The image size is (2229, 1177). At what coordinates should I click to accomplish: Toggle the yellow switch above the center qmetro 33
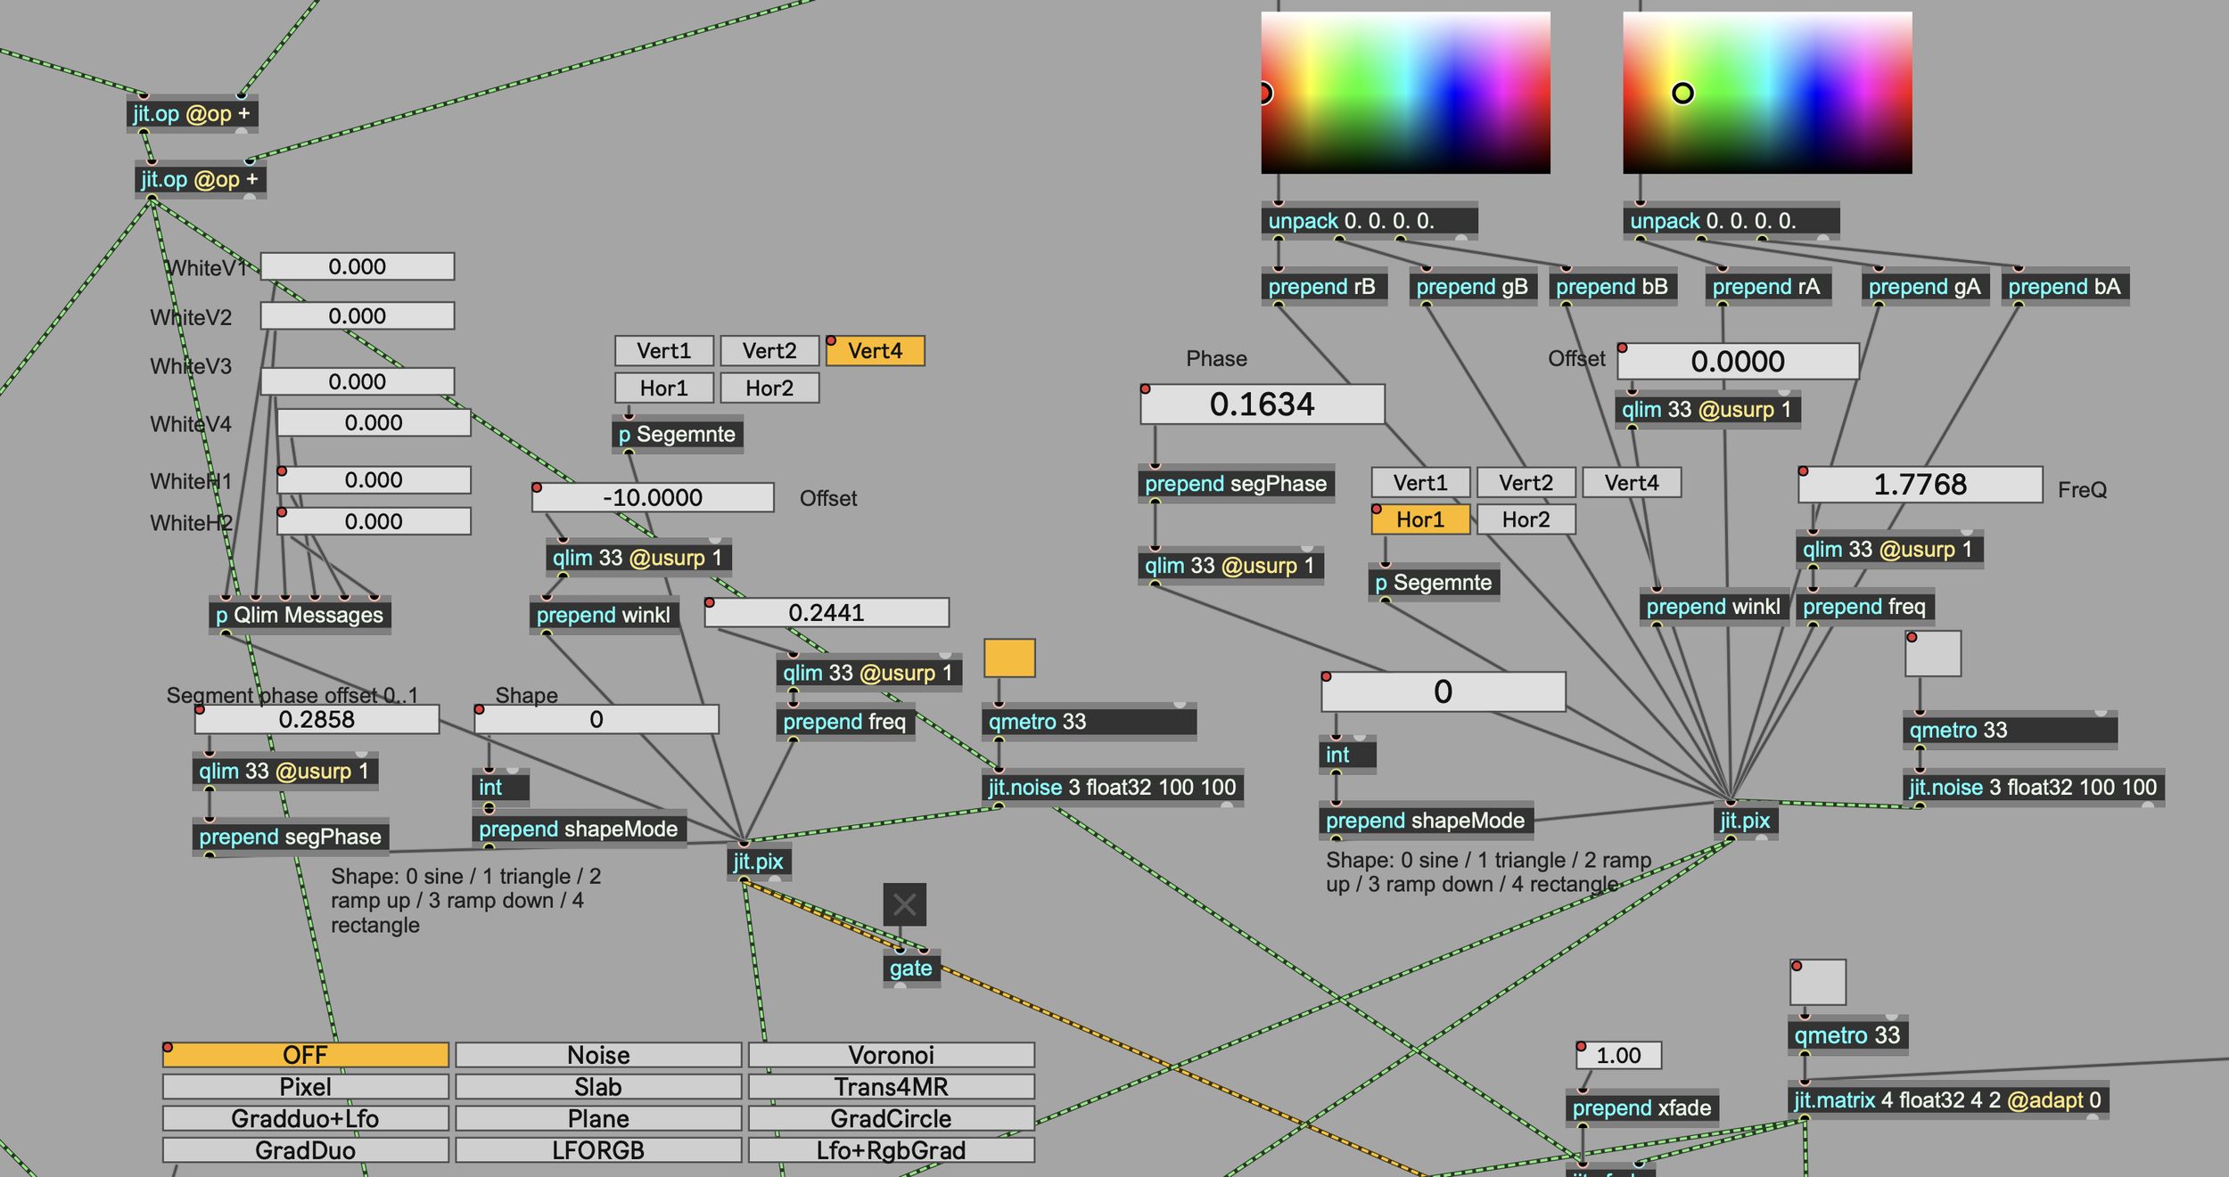click(x=1009, y=658)
